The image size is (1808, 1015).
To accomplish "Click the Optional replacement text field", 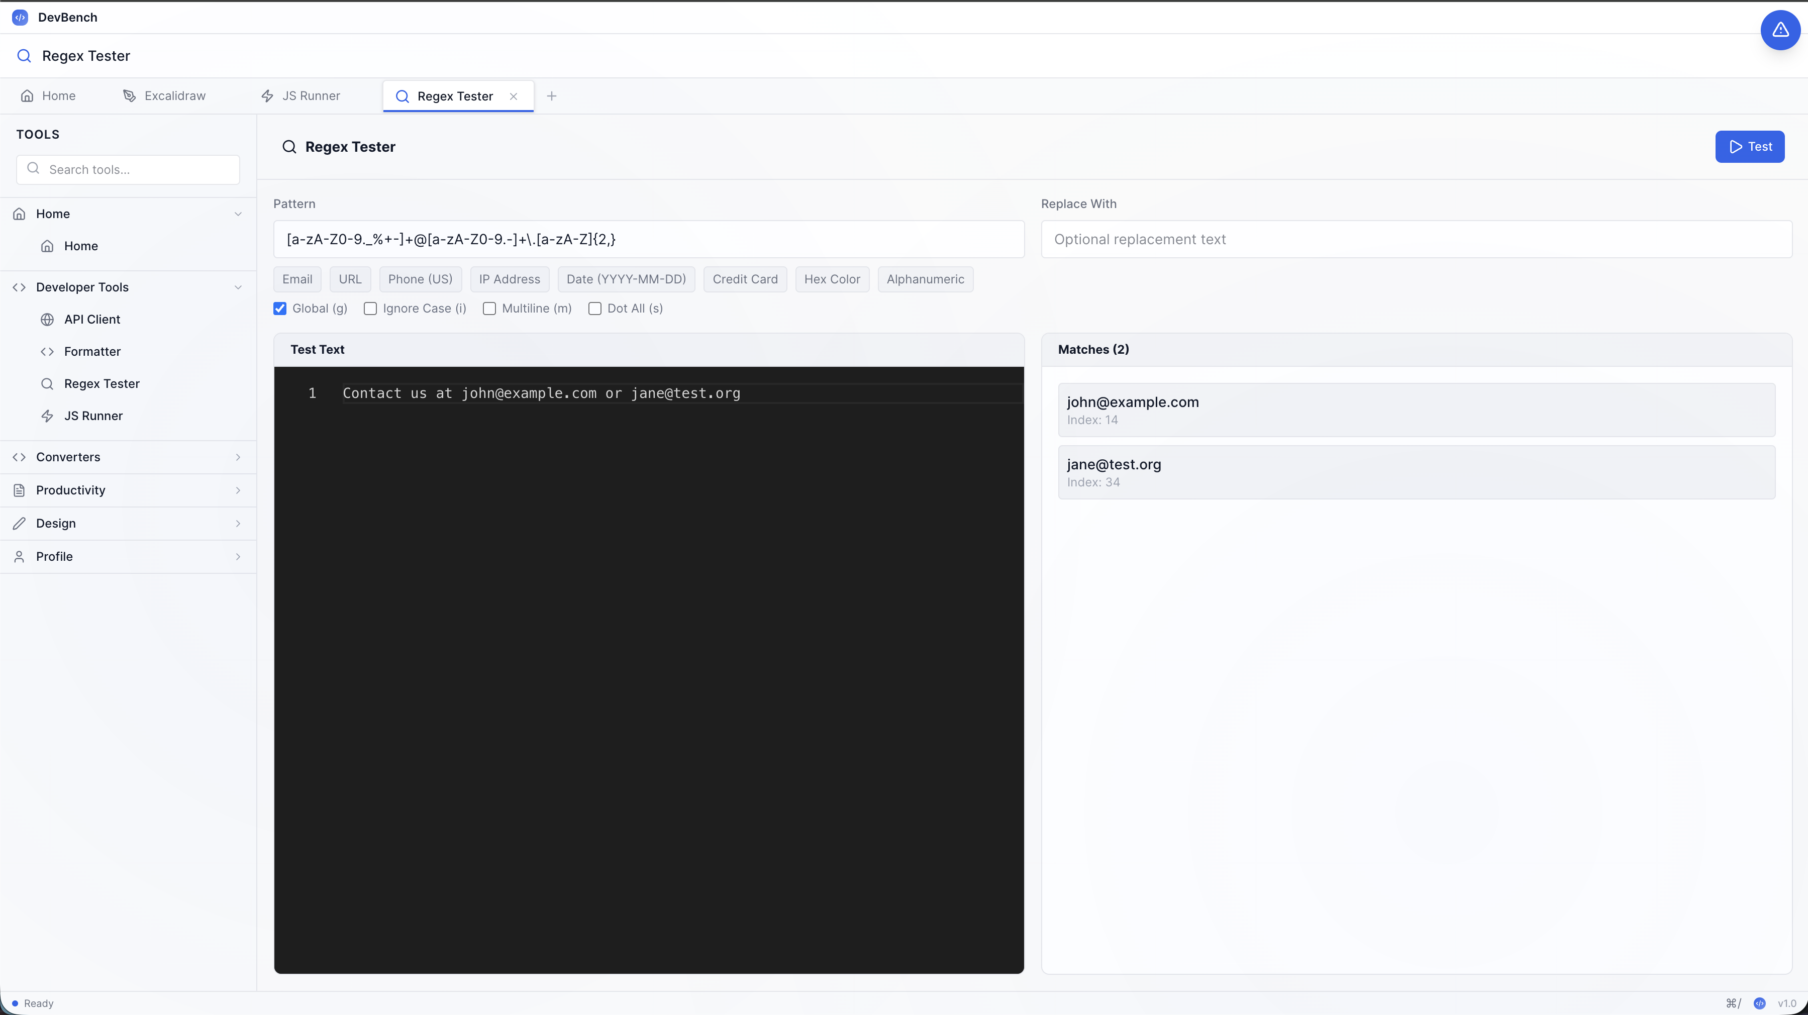I will pyautogui.click(x=1417, y=239).
